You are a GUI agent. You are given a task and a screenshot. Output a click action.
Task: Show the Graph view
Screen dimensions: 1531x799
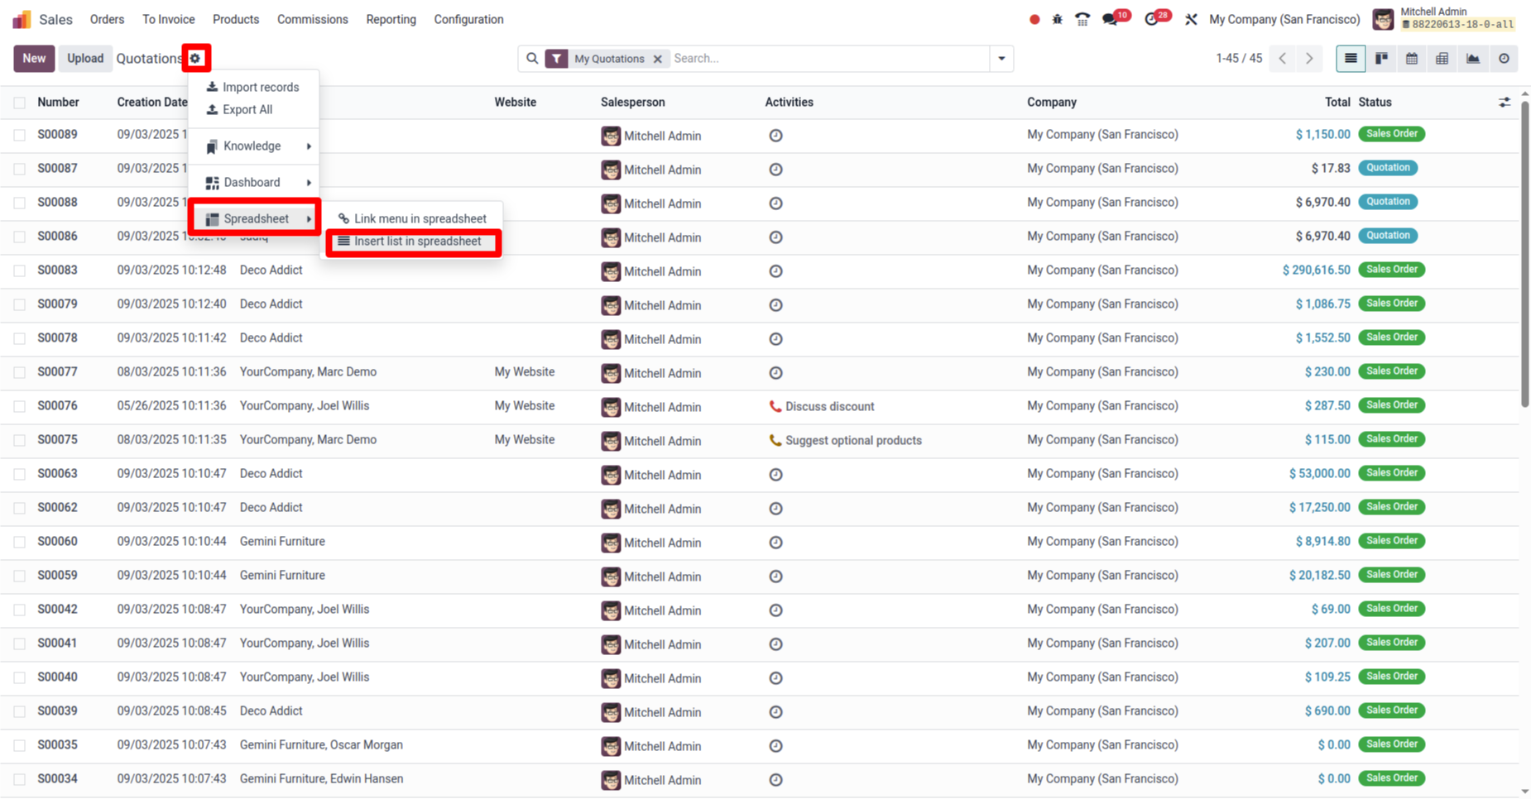coord(1473,59)
